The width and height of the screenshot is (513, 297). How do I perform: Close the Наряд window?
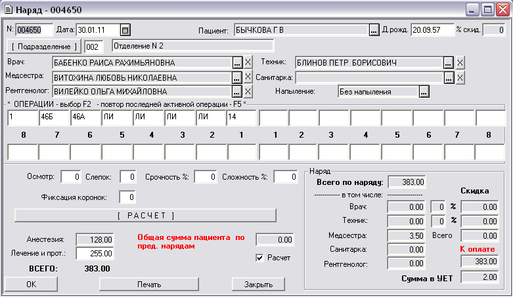pos(503,9)
